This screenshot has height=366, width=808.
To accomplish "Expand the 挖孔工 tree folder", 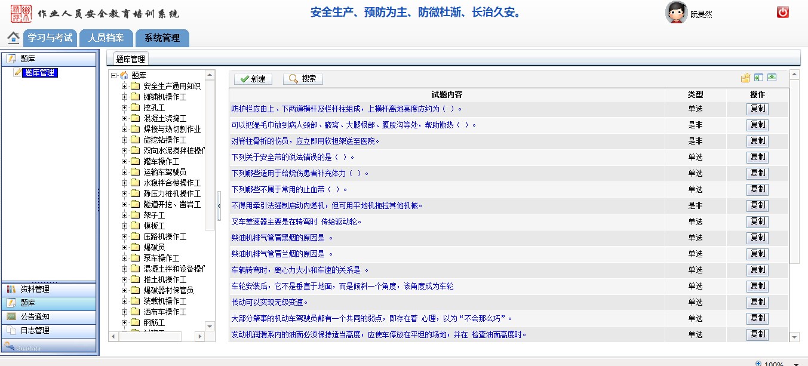I will tap(125, 107).
